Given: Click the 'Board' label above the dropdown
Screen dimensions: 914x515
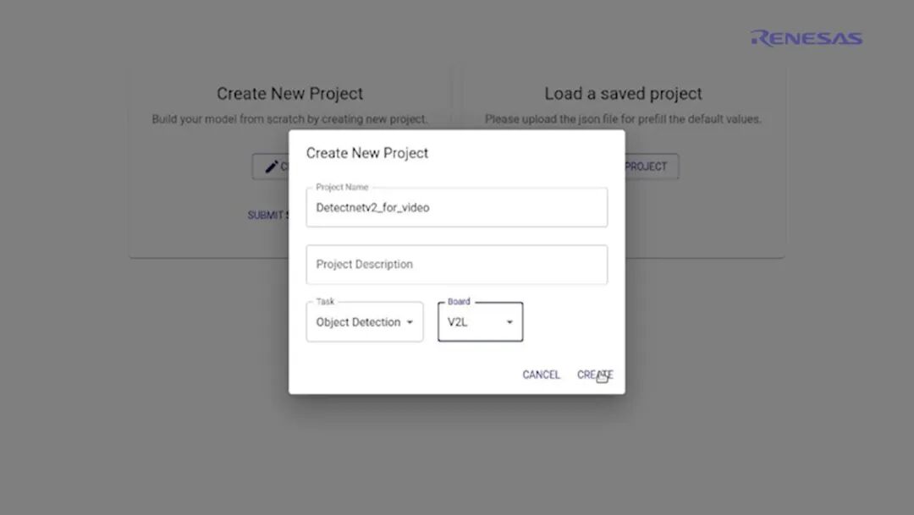Looking at the screenshot, I should coord(459,301).
